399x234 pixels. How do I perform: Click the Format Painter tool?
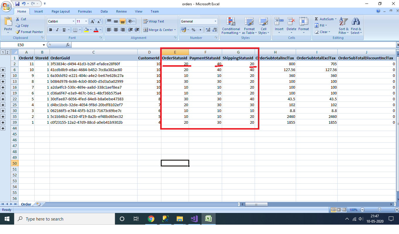[29, 32]
